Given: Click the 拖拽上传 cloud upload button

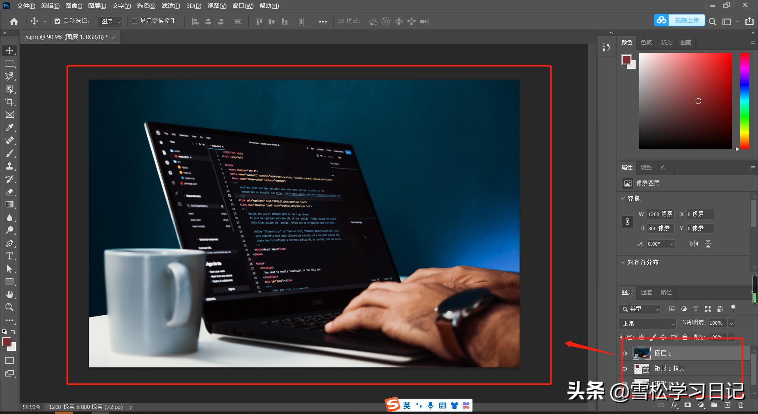Looking at the screenshot, I should [679, 20].
